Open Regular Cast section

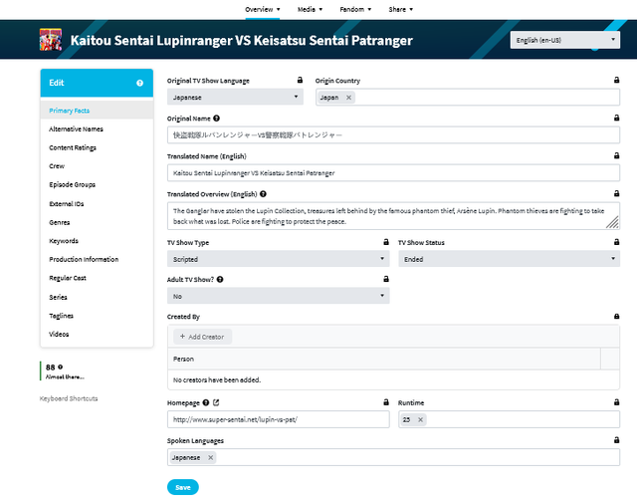coord(68,278)
